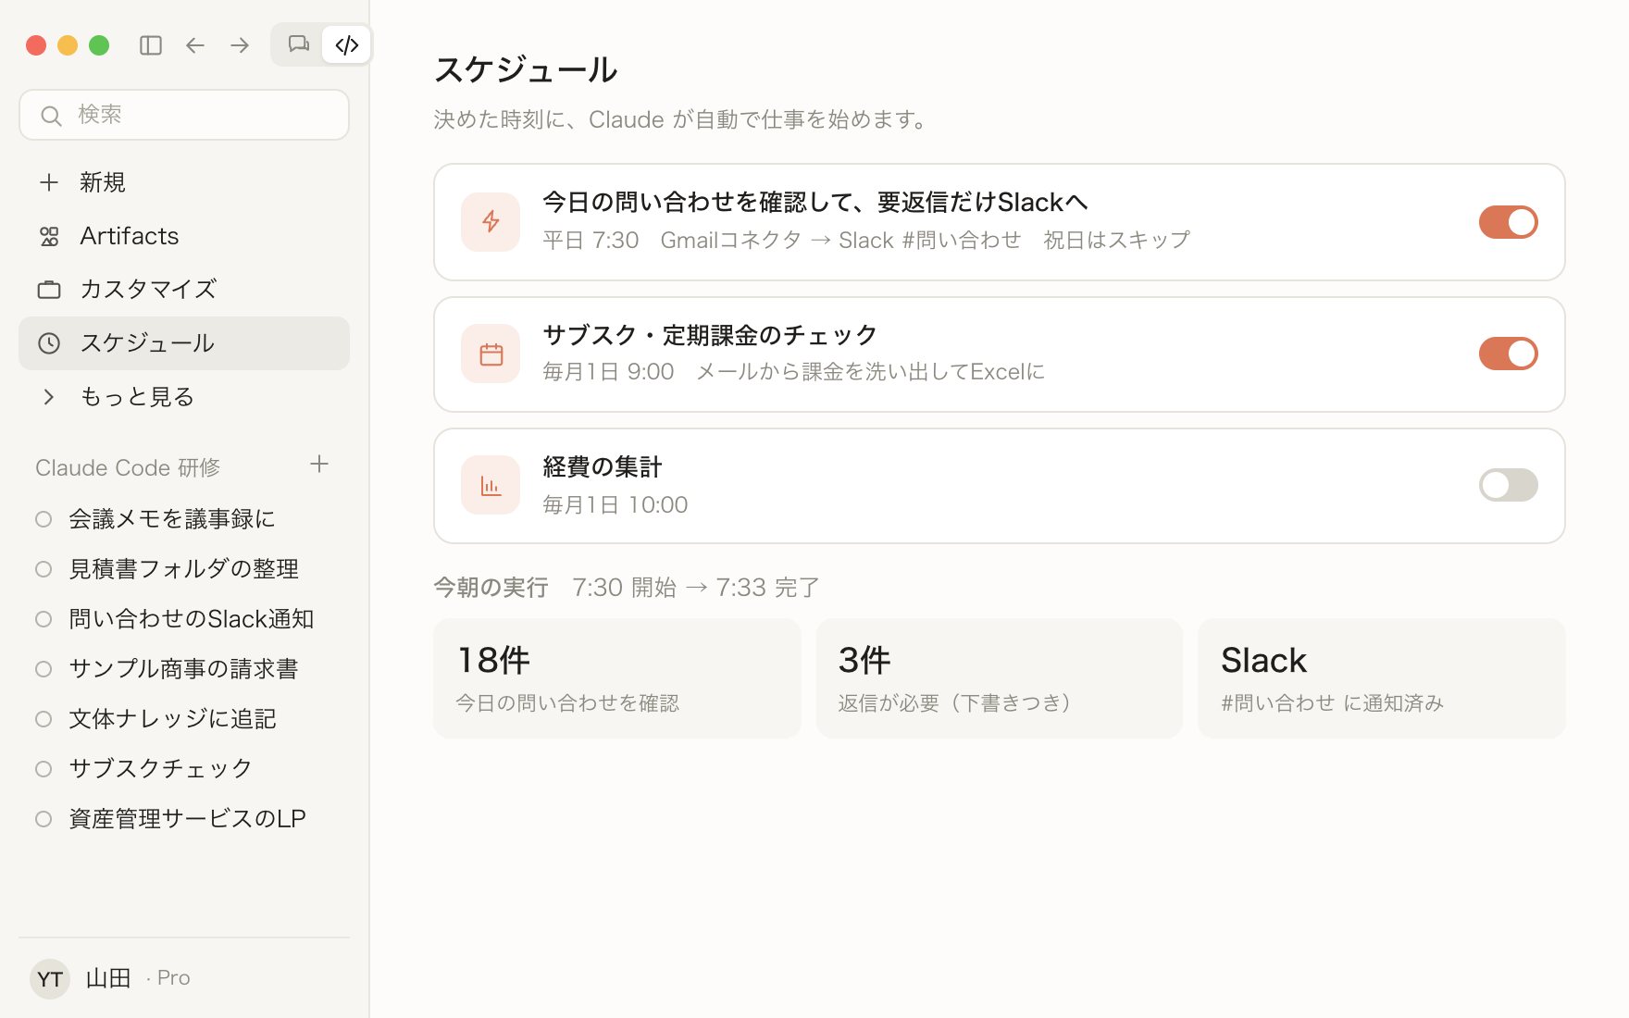Image resolution: width=1629 pixels, height=1018 pixels.
Task: Select スケジュール in sidebar
Action: tap(184, 343)
